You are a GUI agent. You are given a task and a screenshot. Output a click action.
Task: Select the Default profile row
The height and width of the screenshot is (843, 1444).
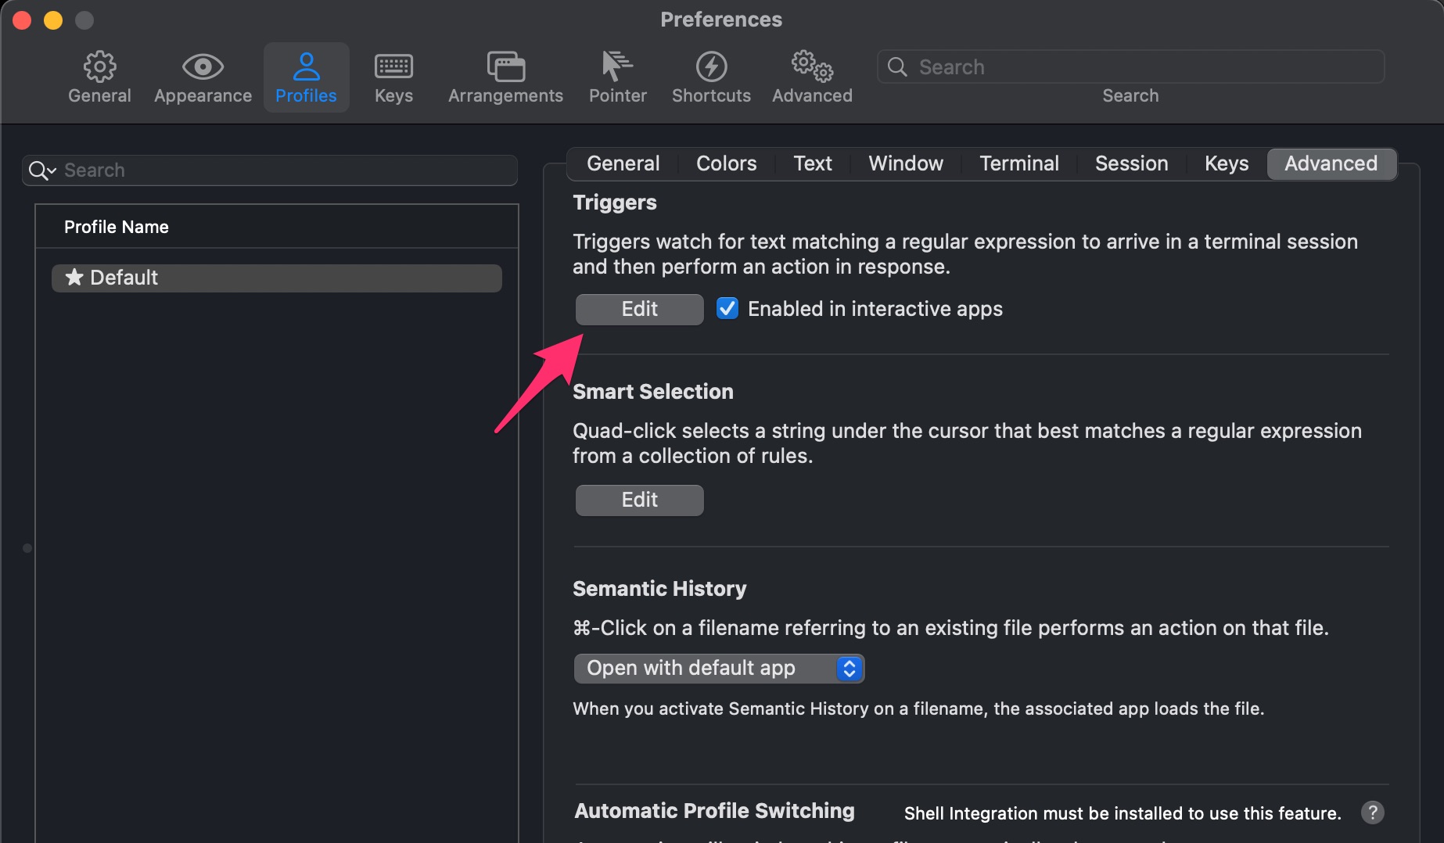pyautogui.click(x=277, y=278)
